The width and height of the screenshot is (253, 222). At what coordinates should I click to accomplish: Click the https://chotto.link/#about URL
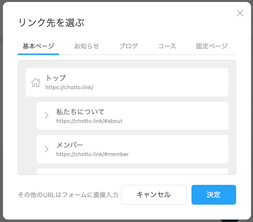click(89, 121)
